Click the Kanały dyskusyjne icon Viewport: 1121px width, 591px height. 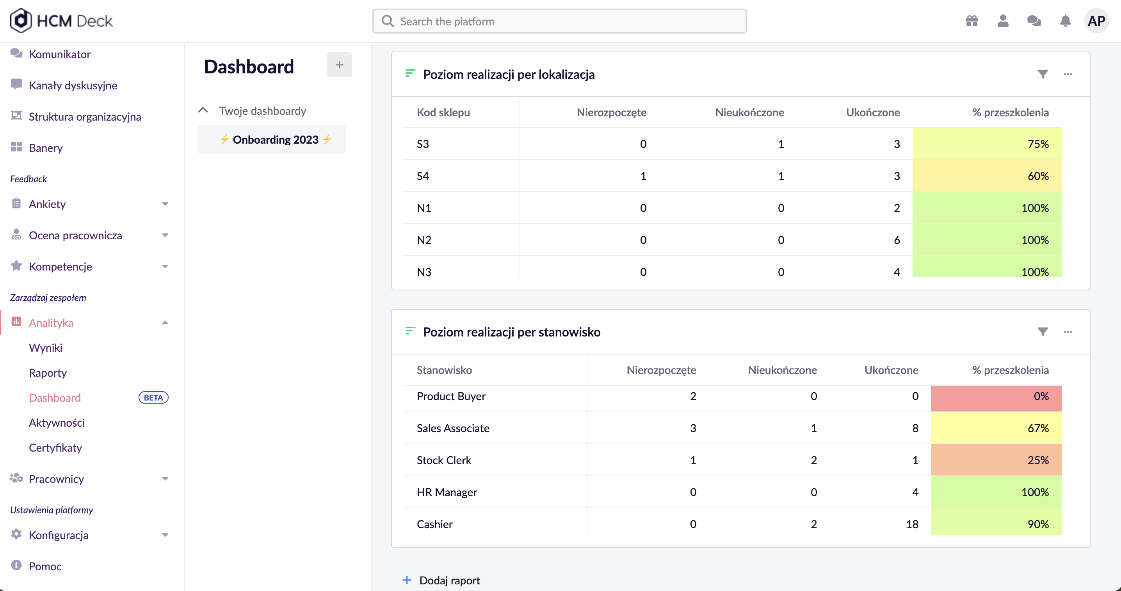(16, 84)
